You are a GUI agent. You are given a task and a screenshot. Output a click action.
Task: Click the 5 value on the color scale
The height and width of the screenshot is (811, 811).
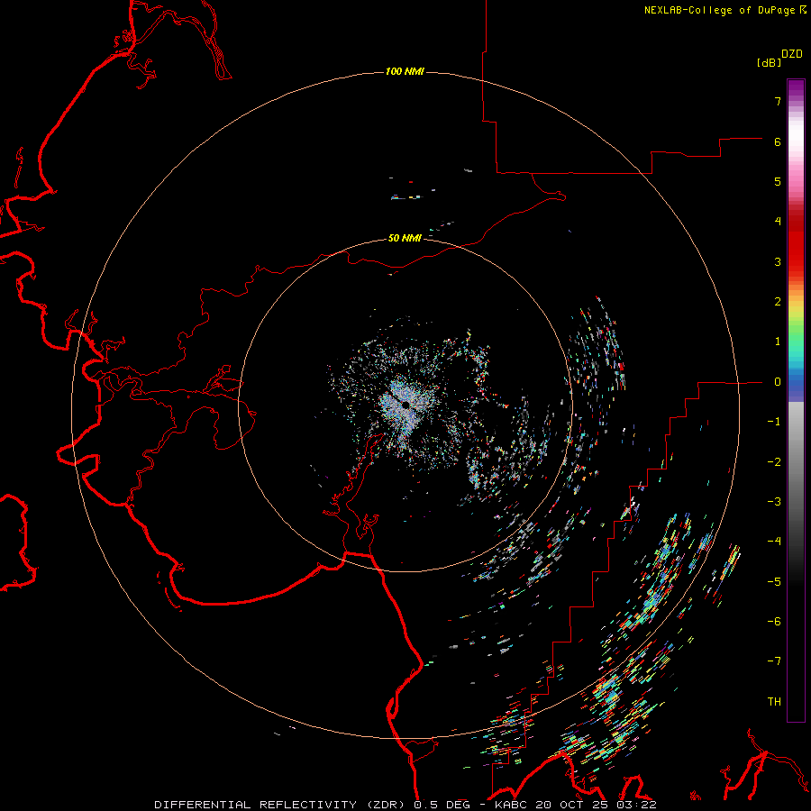click(778, 181)
